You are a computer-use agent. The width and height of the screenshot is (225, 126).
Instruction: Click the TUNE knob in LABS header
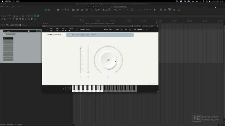pyautogui.click(x=122, y=30)
